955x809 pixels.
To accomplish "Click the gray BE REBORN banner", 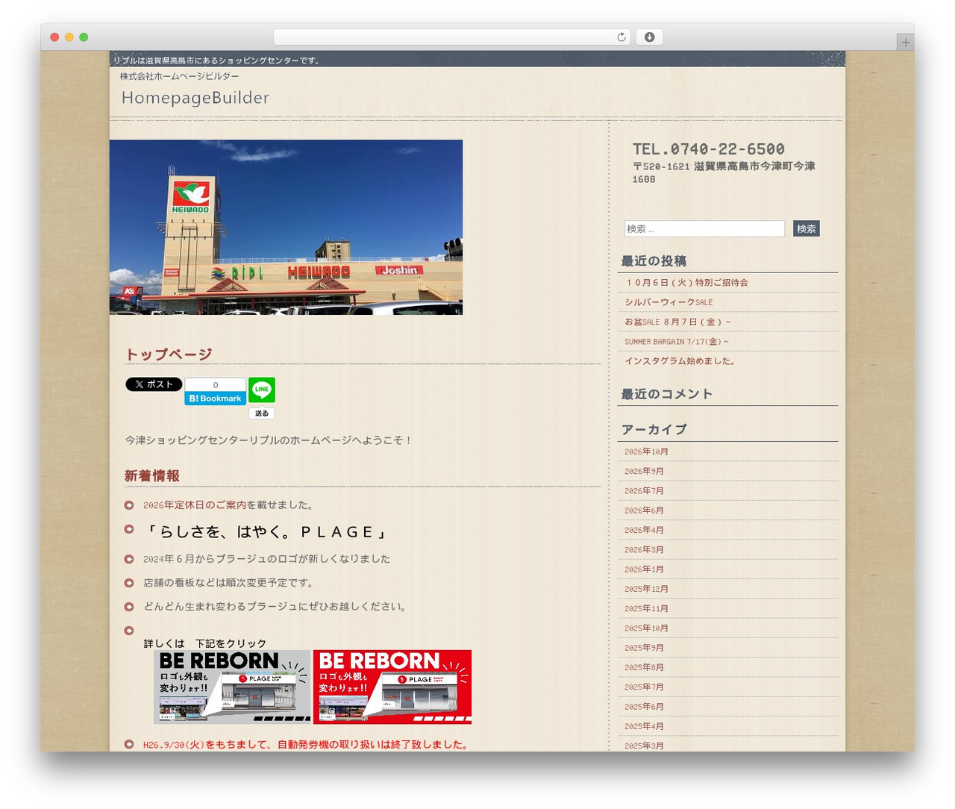I will [232, 687].
